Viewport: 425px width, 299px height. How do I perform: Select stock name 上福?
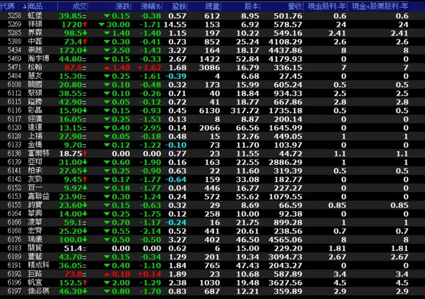(x=35, y=136)
